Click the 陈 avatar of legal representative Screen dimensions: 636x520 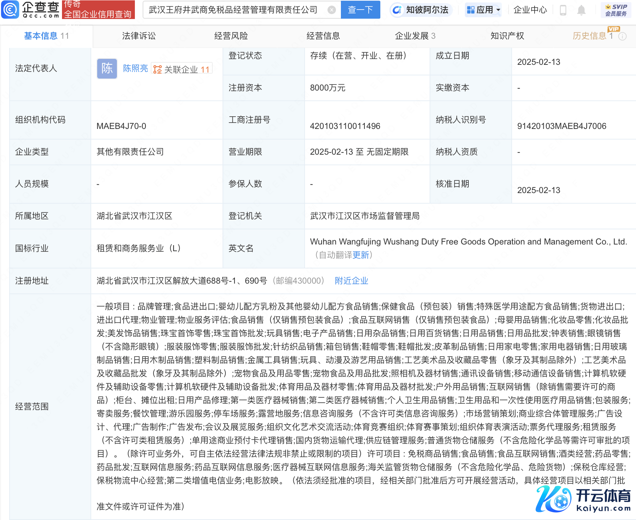coord(107,69)
